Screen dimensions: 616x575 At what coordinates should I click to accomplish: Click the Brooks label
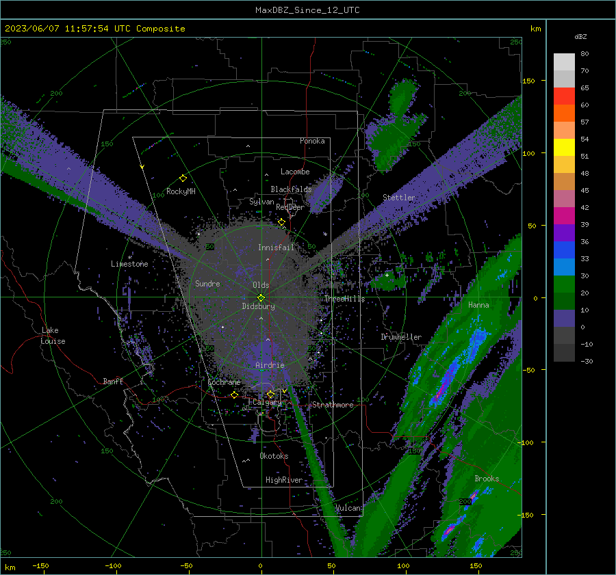487,479
